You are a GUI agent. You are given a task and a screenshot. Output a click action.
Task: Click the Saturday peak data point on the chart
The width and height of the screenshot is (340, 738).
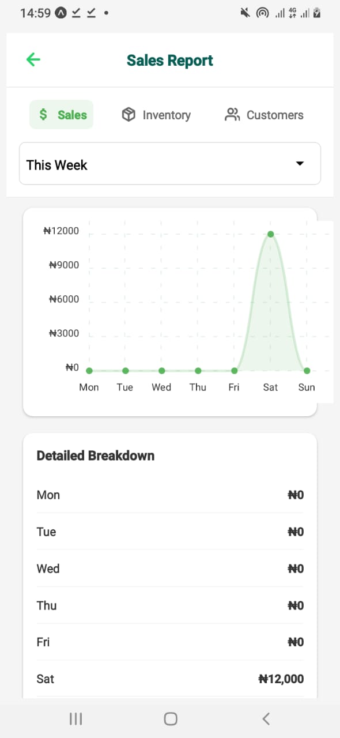270,234
